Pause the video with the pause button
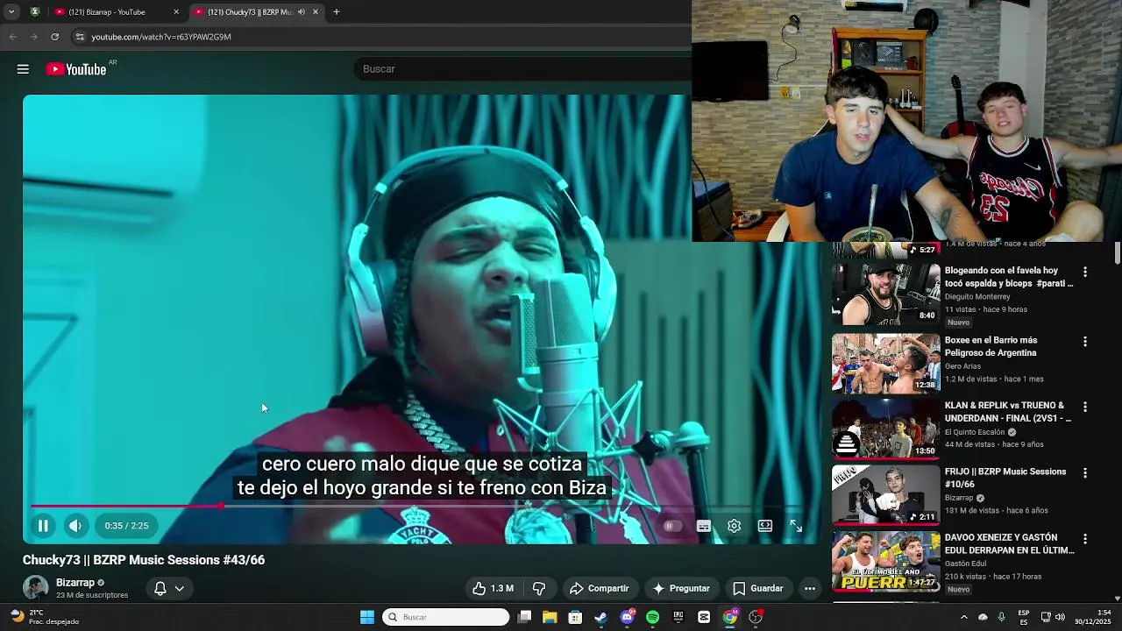This screenshot has width=1122, height=631. click(x=42, y=526)
